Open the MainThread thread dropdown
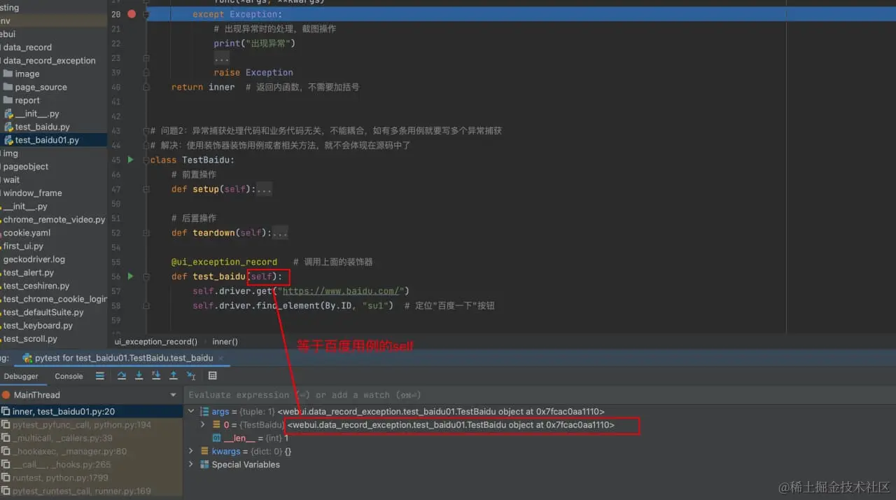The width and height of the screenshot is (896, 500). pos(174,395)
